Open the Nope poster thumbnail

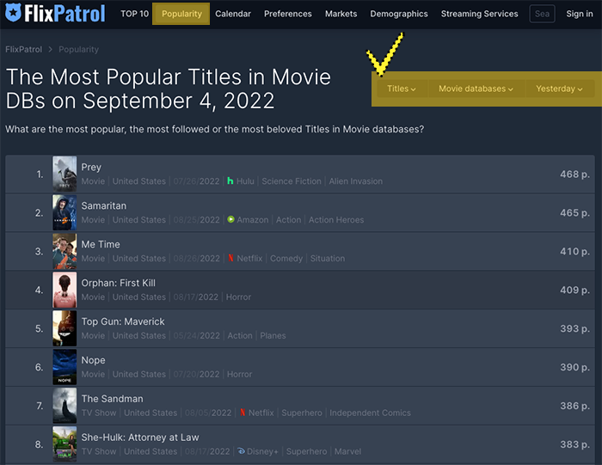[x=64, y=367]
